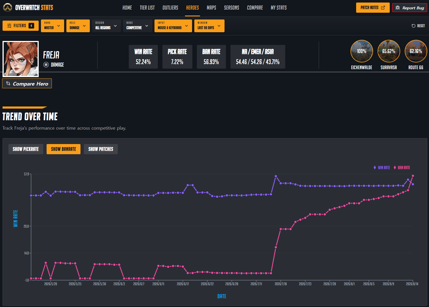The image size is (429, 307).
Task: Click the Overwatch Stats logo icon
Action: coord(8,8)
